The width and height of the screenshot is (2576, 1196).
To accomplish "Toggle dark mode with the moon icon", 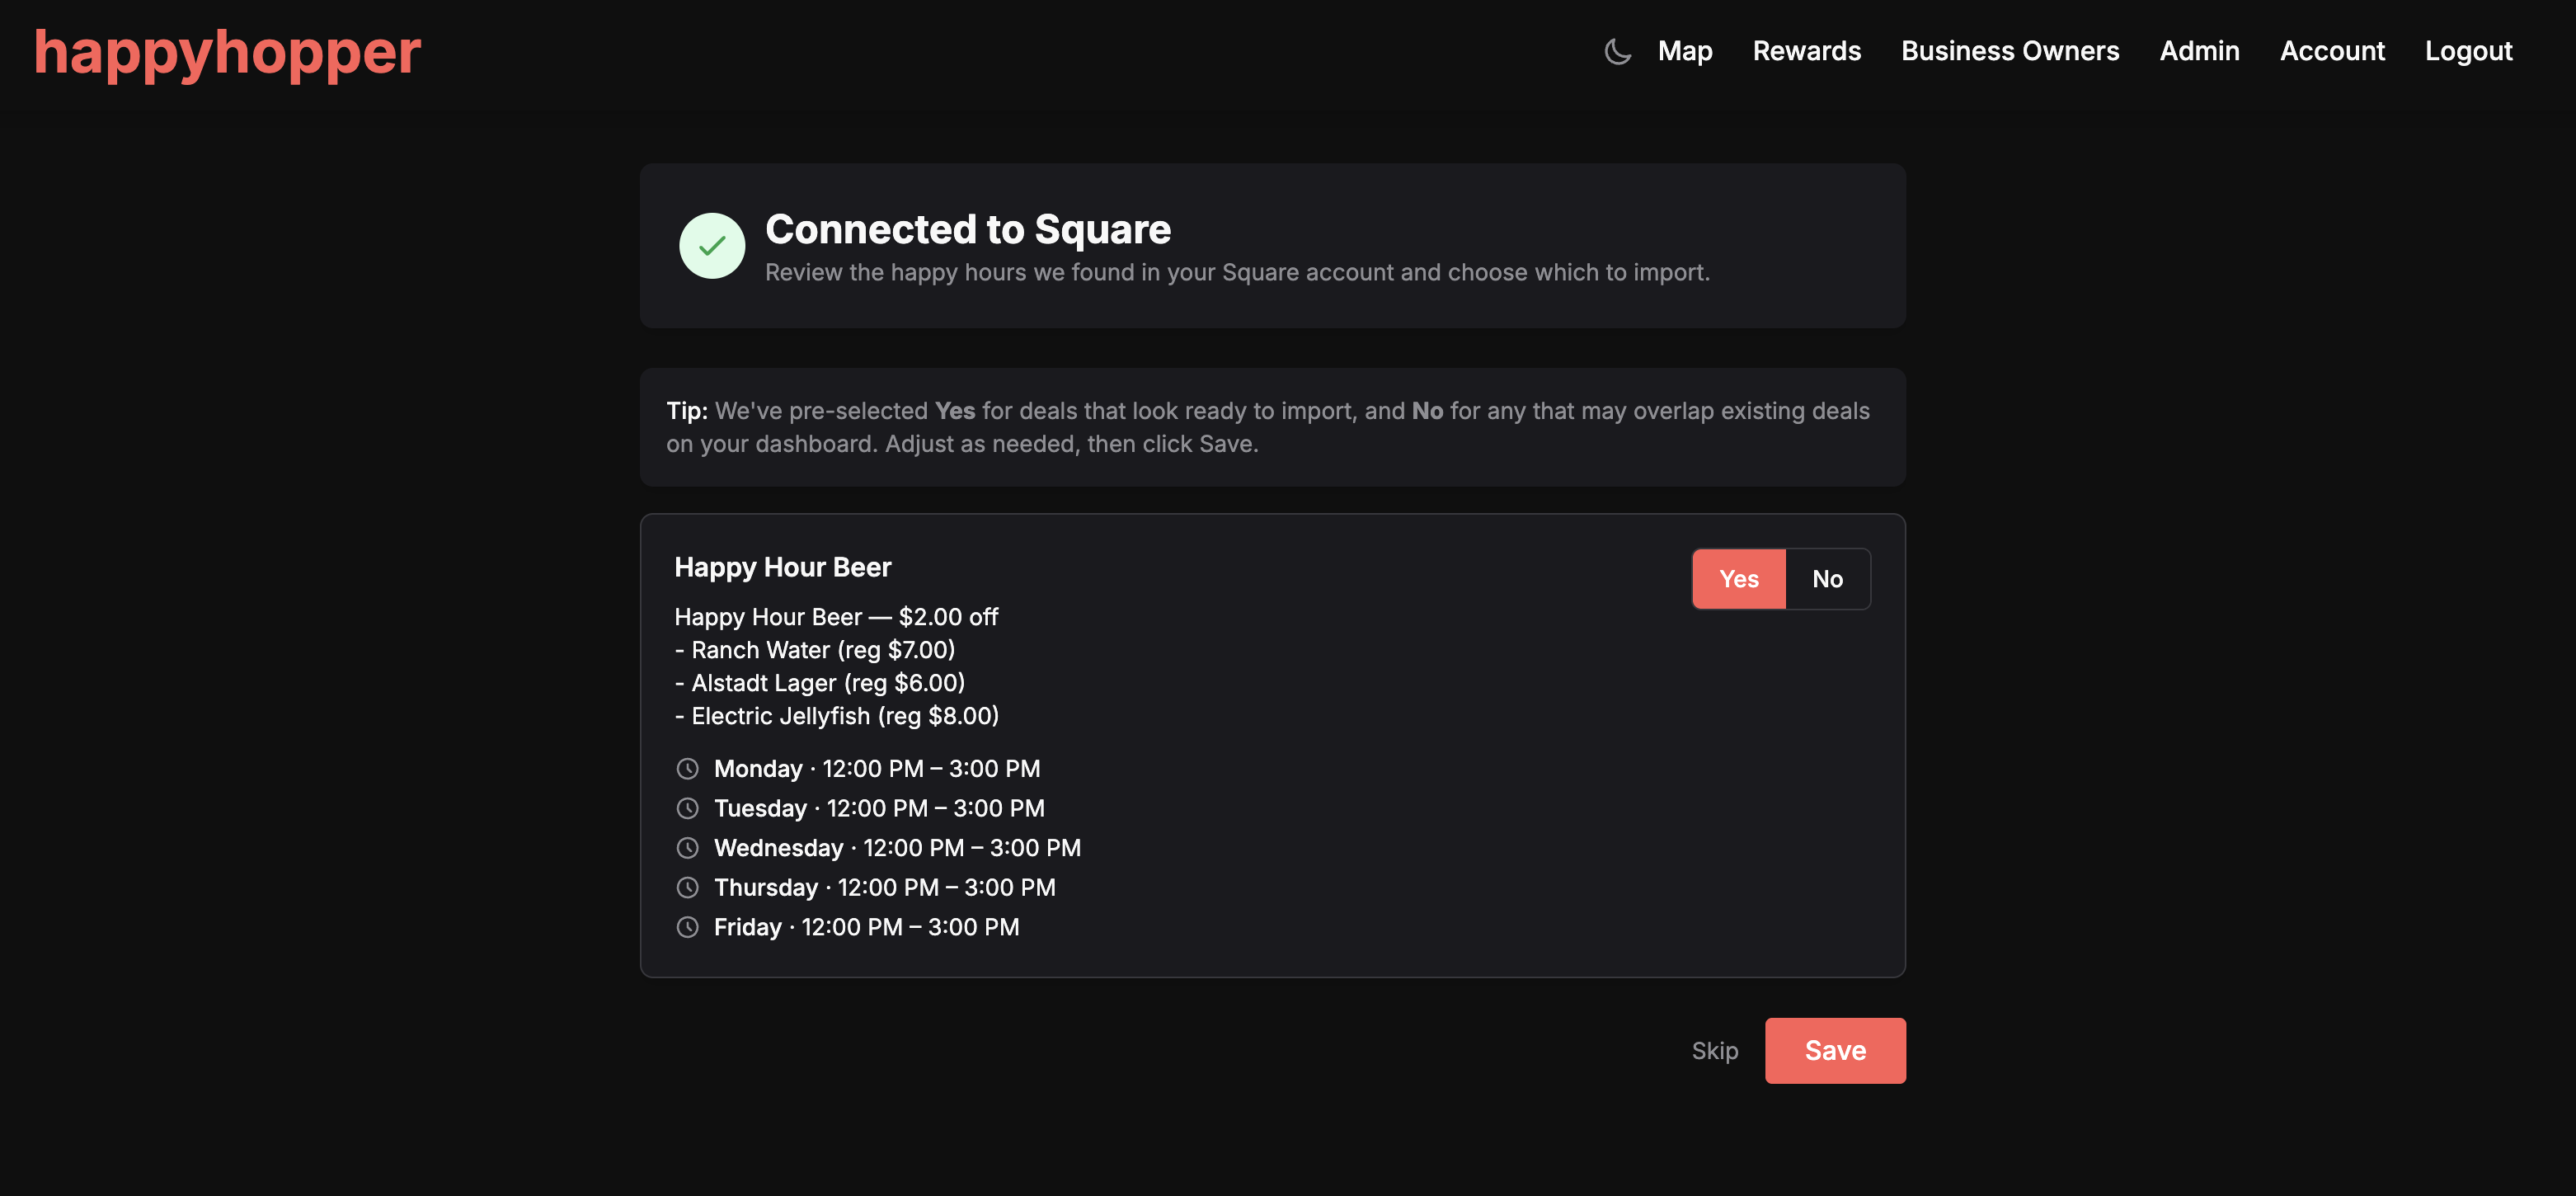I will point(1617,51).
